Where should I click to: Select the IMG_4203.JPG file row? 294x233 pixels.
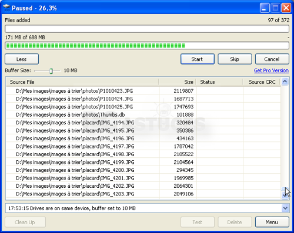(143, 194)
